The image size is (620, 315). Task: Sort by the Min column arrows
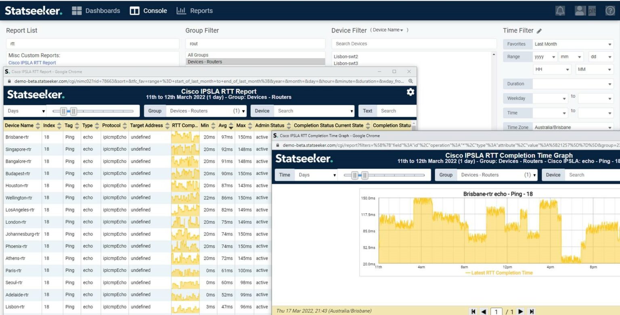coord(214,126)
